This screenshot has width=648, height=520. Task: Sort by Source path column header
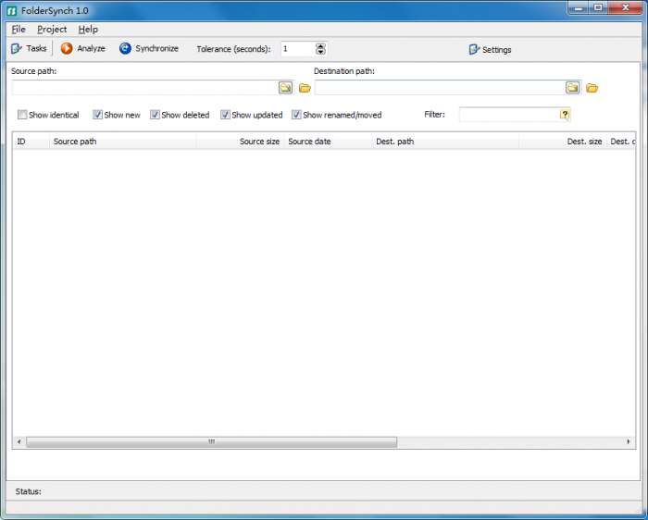[x=123, y=142]
